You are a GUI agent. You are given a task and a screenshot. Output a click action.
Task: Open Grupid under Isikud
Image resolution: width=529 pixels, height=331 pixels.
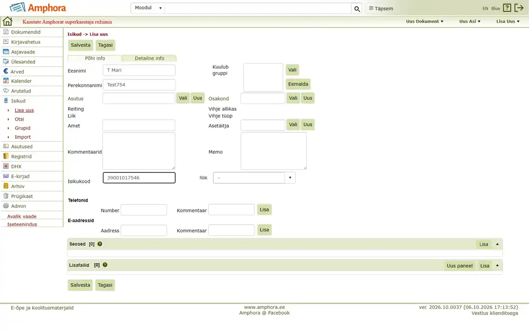(x=23, y=128)
